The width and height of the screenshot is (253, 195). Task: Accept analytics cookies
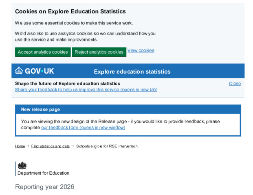(43, 52)
